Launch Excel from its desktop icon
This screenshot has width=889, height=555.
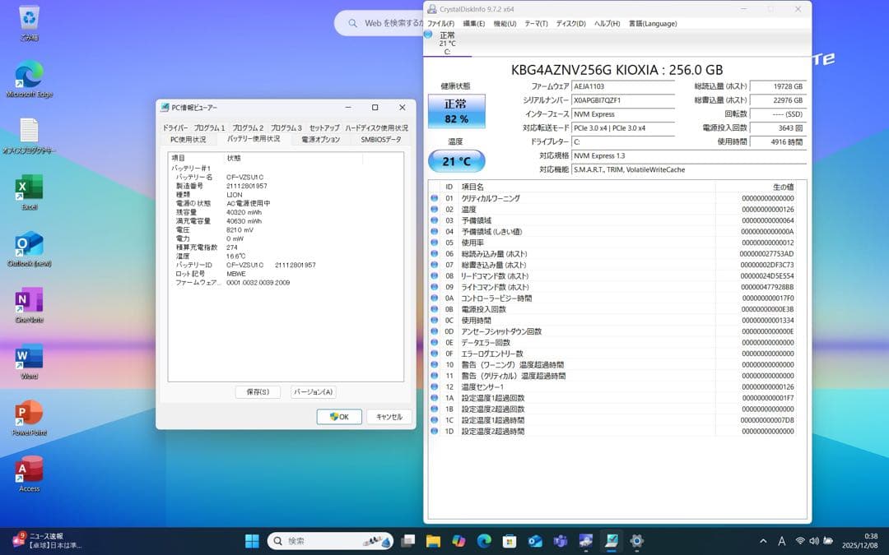(x=28, y=185)
